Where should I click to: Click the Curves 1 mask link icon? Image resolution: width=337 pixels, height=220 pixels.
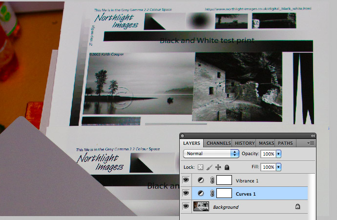212,193
